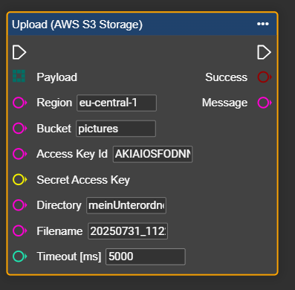This screenshot has height=290, width=295.
Task: Select the Bucket input pin
Action: [20, 129]
